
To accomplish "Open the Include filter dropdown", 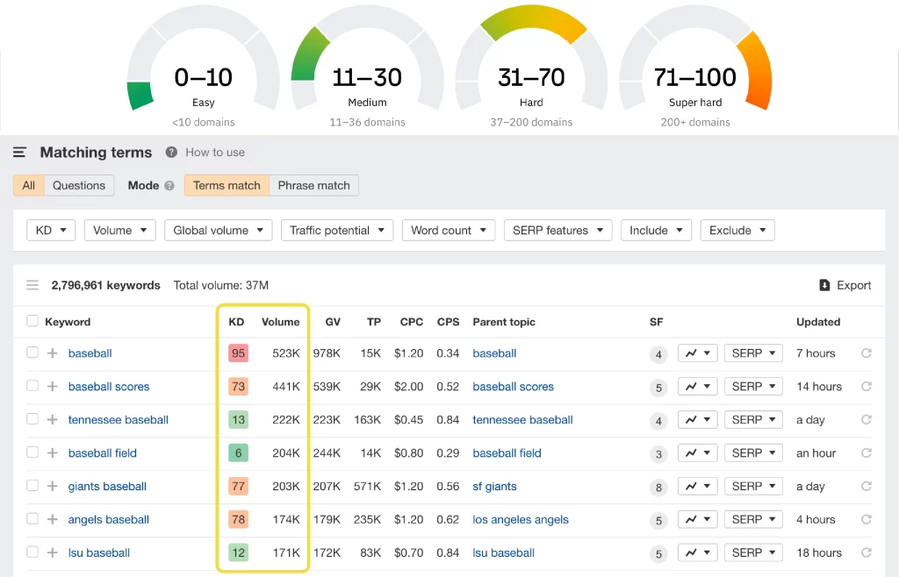I will pos(656,230).
